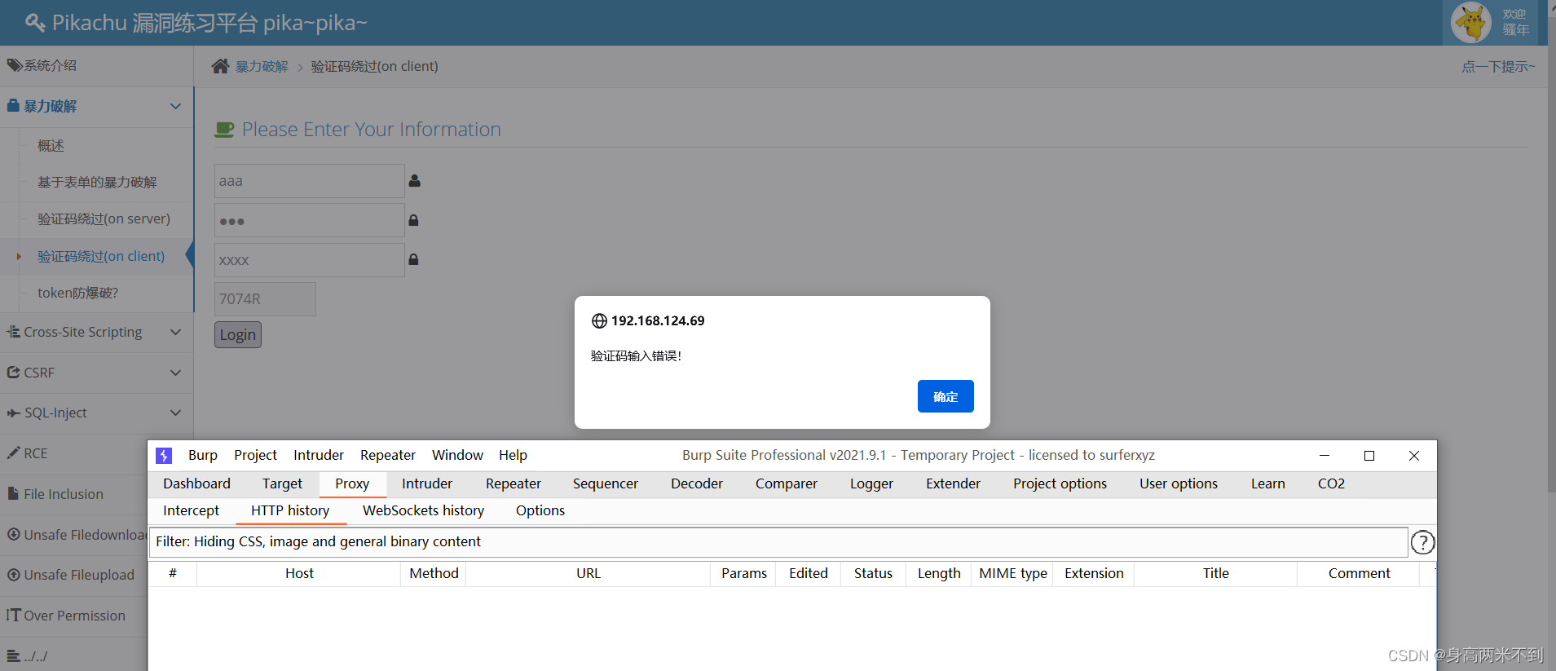Click the CSRF share icon in sidebar
This screenshot has height=671, width=1556.
tap(13, 373)
